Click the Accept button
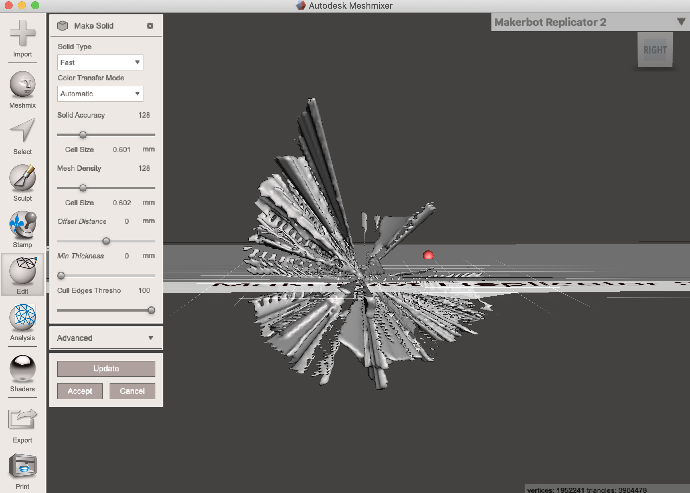The width and height of the screenshot is (690, 493). coord(80,391)
